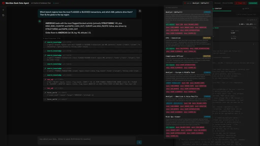Expand the focus_world call targeting AMERICAS
The image size is (260, 146).
pos(92,94)
